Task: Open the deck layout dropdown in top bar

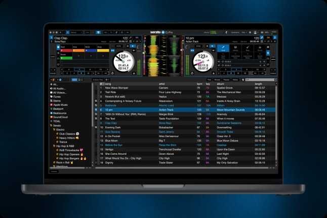Action: (x=76, y=32)
